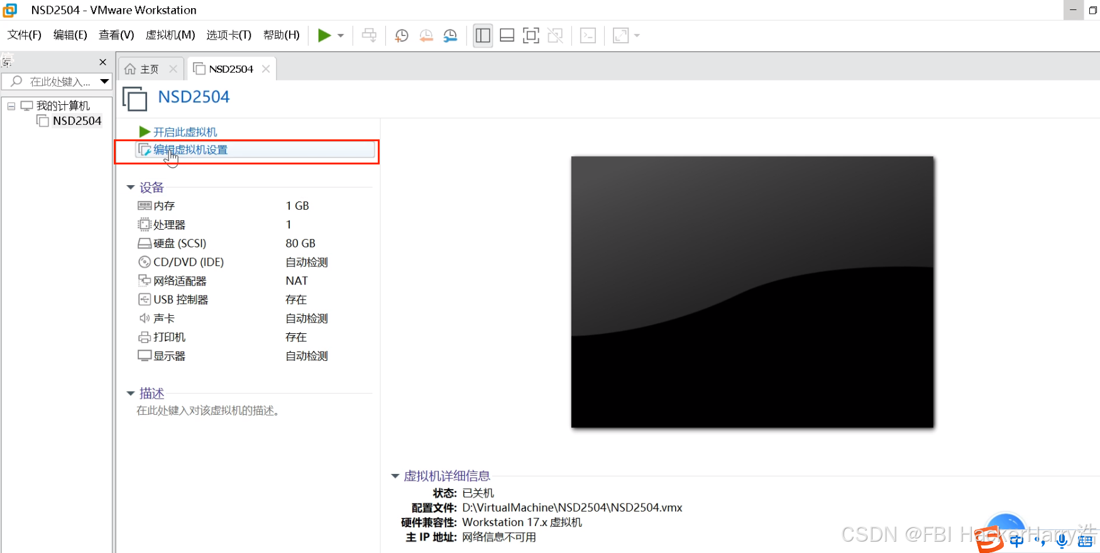Click the 显示器 display icon

pos(145,356)
